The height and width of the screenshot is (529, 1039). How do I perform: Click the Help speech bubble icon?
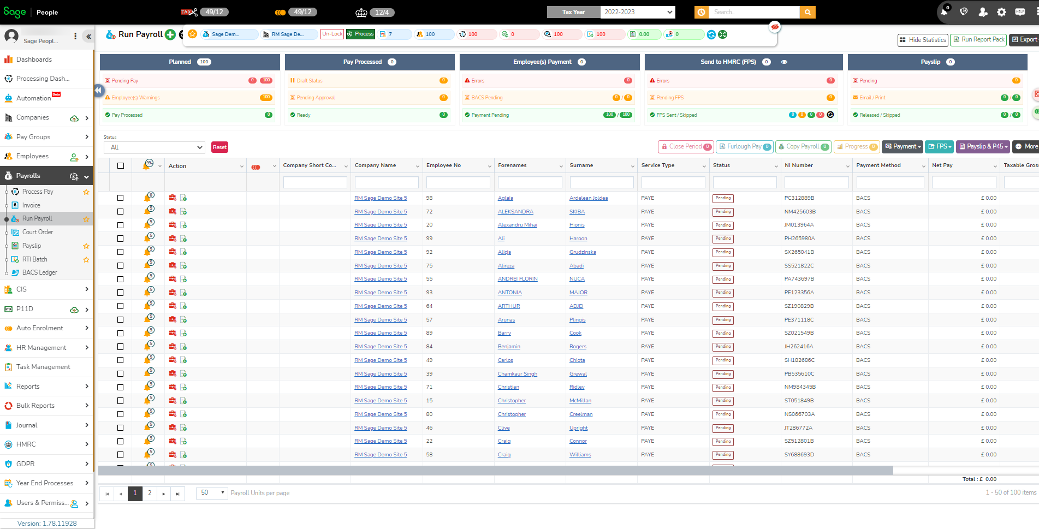[x=1020, y=11]
